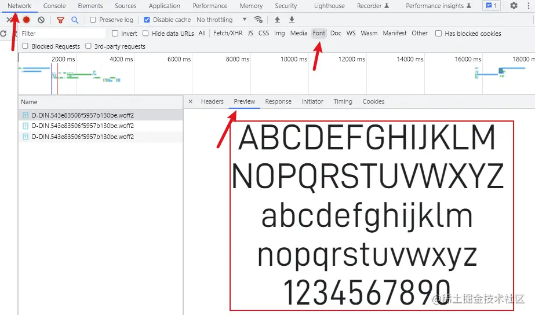Export HAR file download arrow
Image resolution: width=535 pixels, height=315 pixels.
tap(292, 20)
